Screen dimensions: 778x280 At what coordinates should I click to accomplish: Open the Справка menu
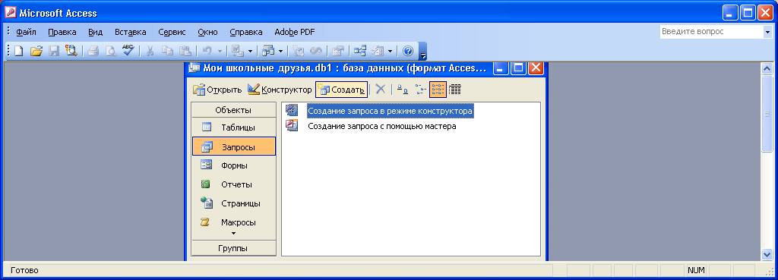tap(246, 32)
